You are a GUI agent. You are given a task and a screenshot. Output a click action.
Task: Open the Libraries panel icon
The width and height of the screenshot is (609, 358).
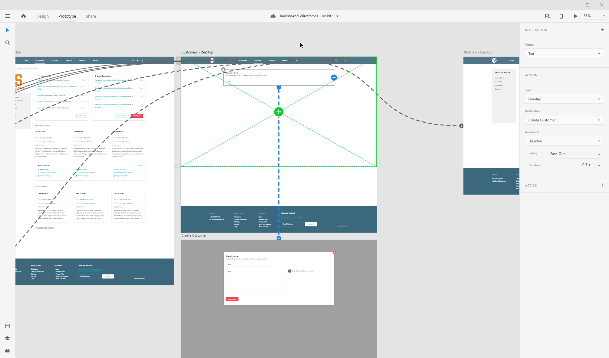click(7, 326)
